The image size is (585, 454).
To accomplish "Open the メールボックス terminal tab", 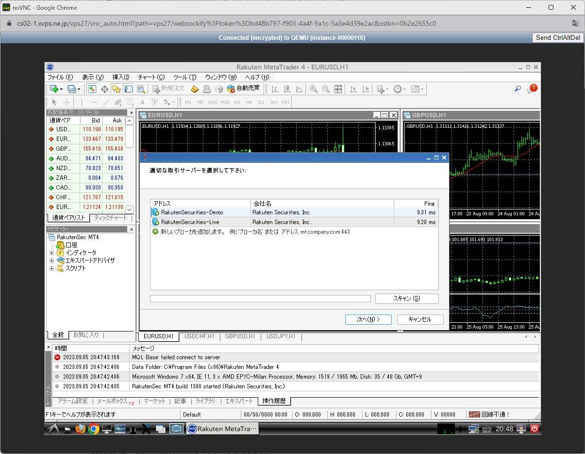I will coord(116,402).
